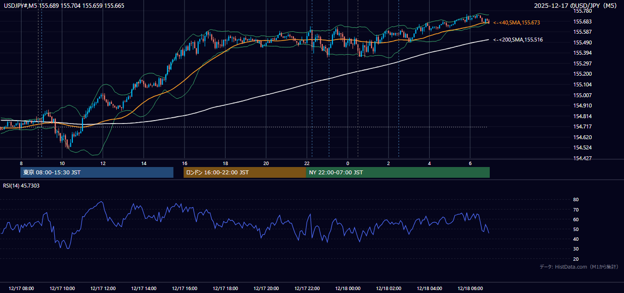Click hour label 4 under the price chart
The height and width of the screenshot is (293, 624).
(429, 163)
